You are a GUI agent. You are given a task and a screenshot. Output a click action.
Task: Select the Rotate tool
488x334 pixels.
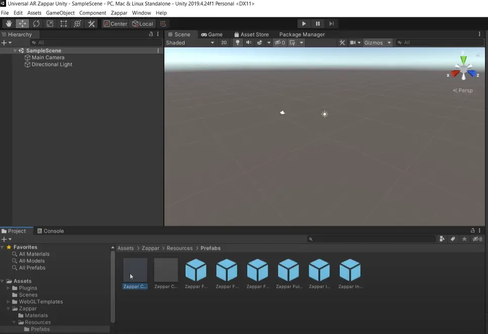(x=36, y=24)
